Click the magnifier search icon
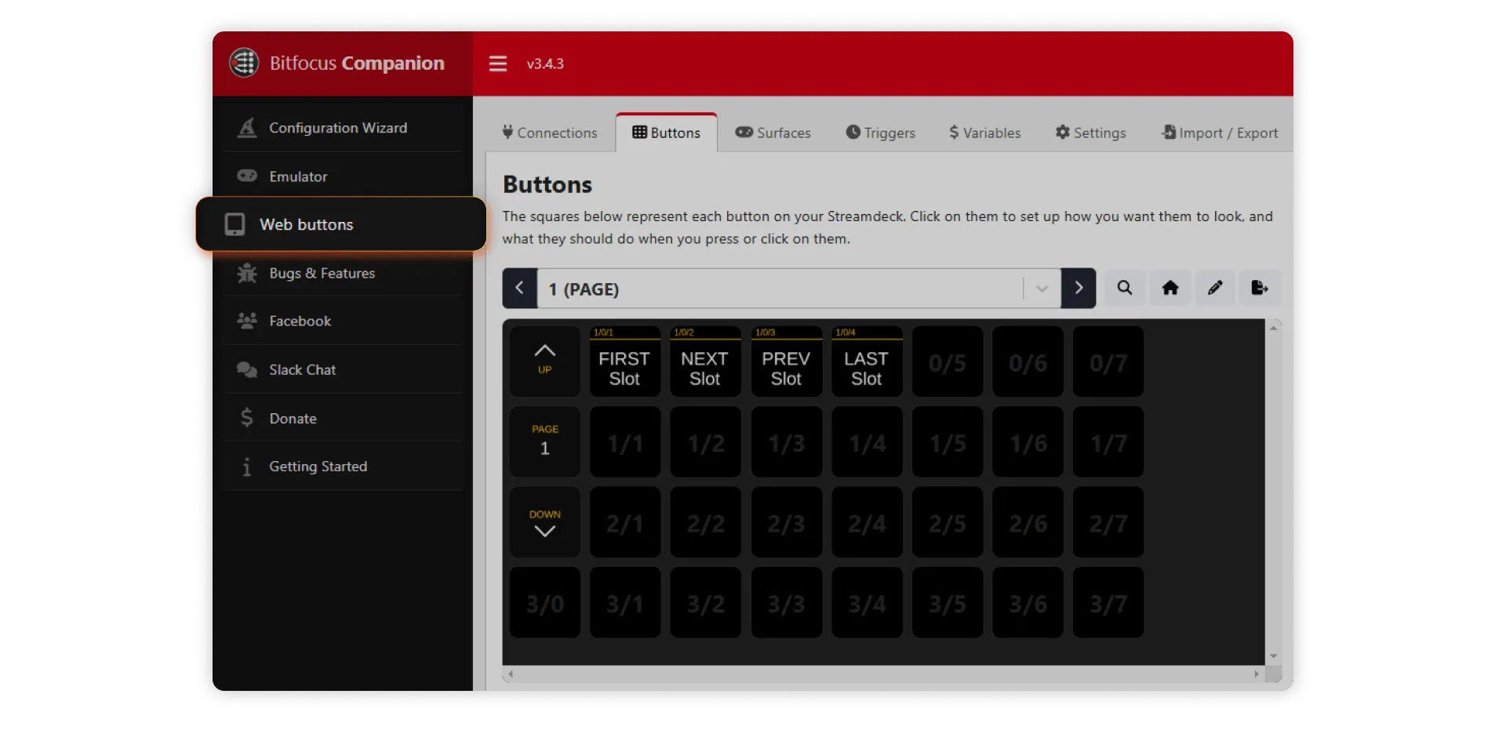The height and width of the screenshot is (734, 1506). (1125, 288)
